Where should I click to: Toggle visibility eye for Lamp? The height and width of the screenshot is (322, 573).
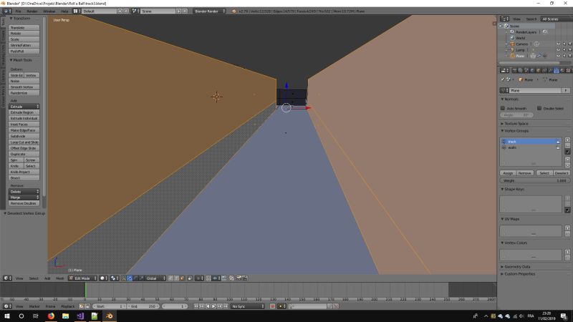pos(558,49)
